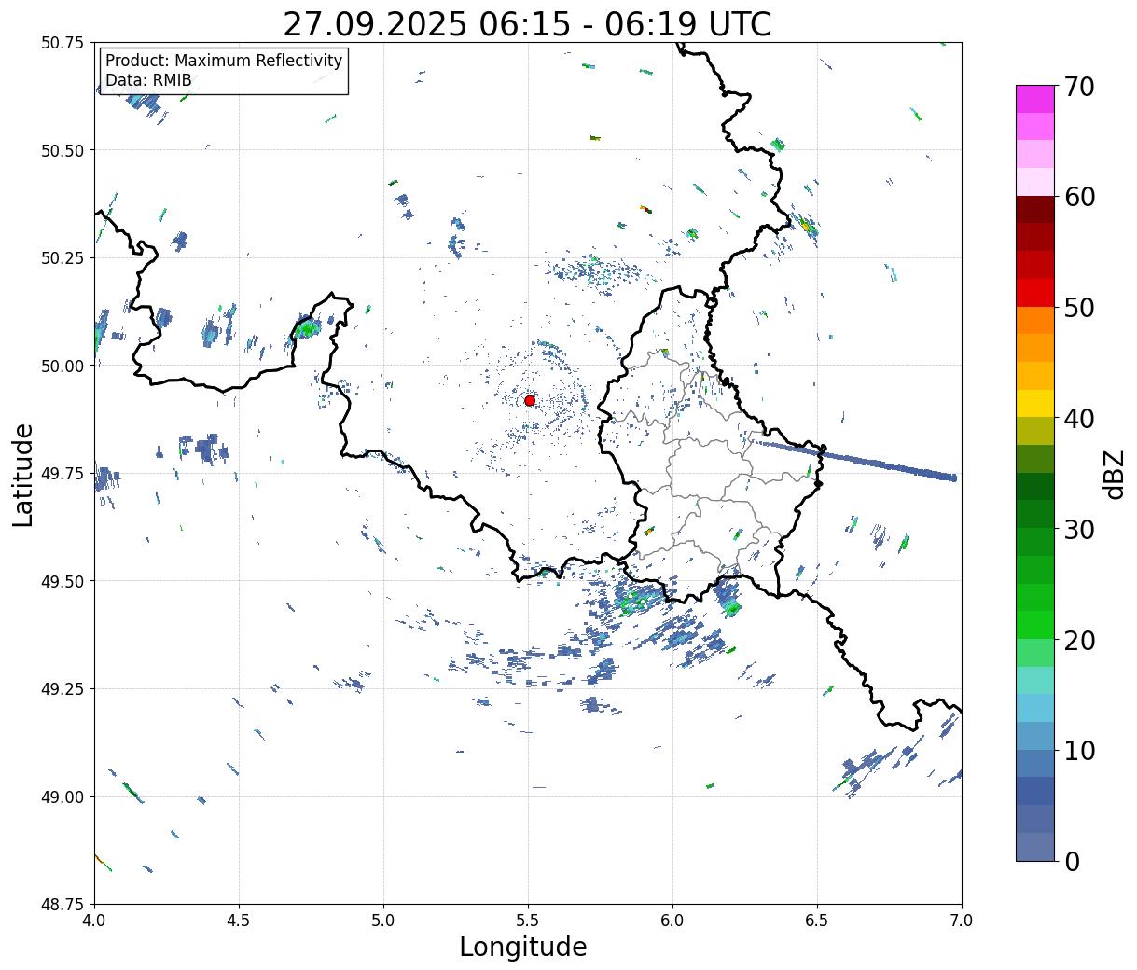The image size is (1137, 970).
Task: Click the latitude tick label 49.75
Action: tap(62, 474)
